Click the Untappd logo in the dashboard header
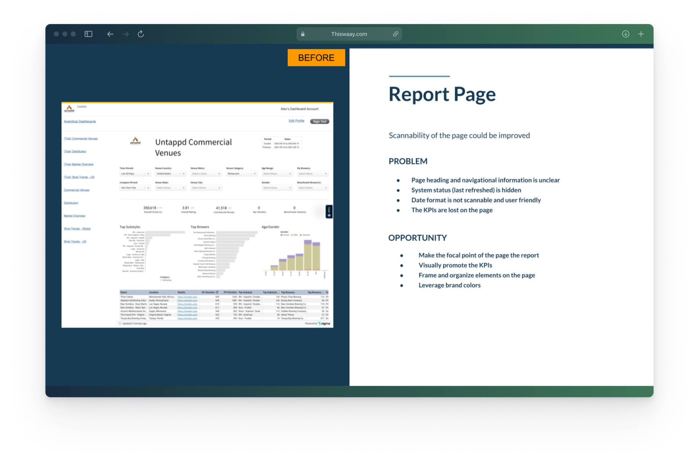Image resolution: width=699 pixels, height=464 pixels. (x=69, y=109)
